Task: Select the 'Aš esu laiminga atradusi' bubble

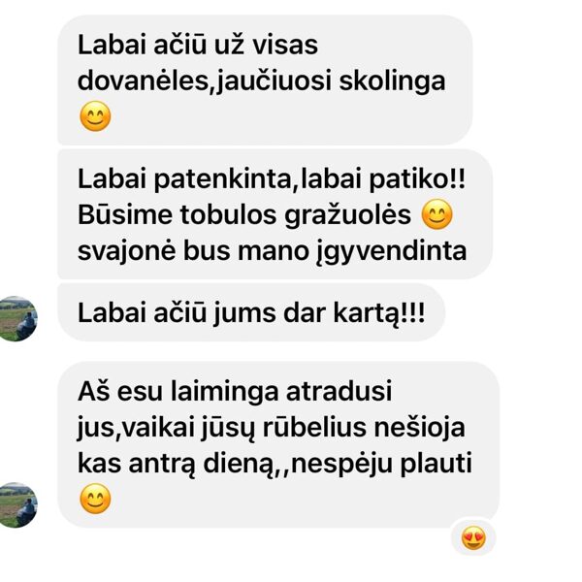Action: pyautogui.click(x=278, y=444)
